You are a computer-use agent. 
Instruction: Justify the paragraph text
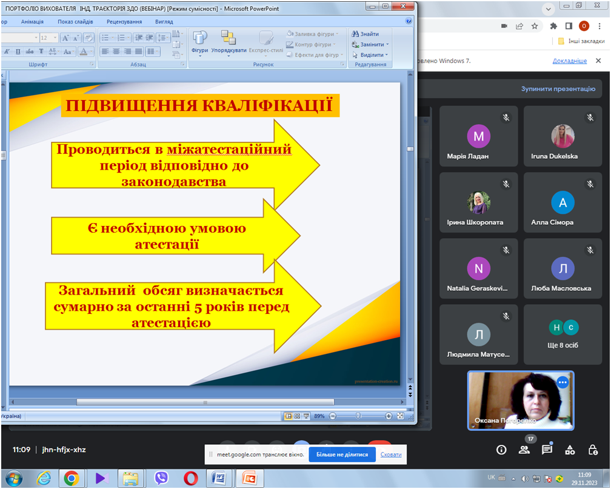(x=139, y=52)
